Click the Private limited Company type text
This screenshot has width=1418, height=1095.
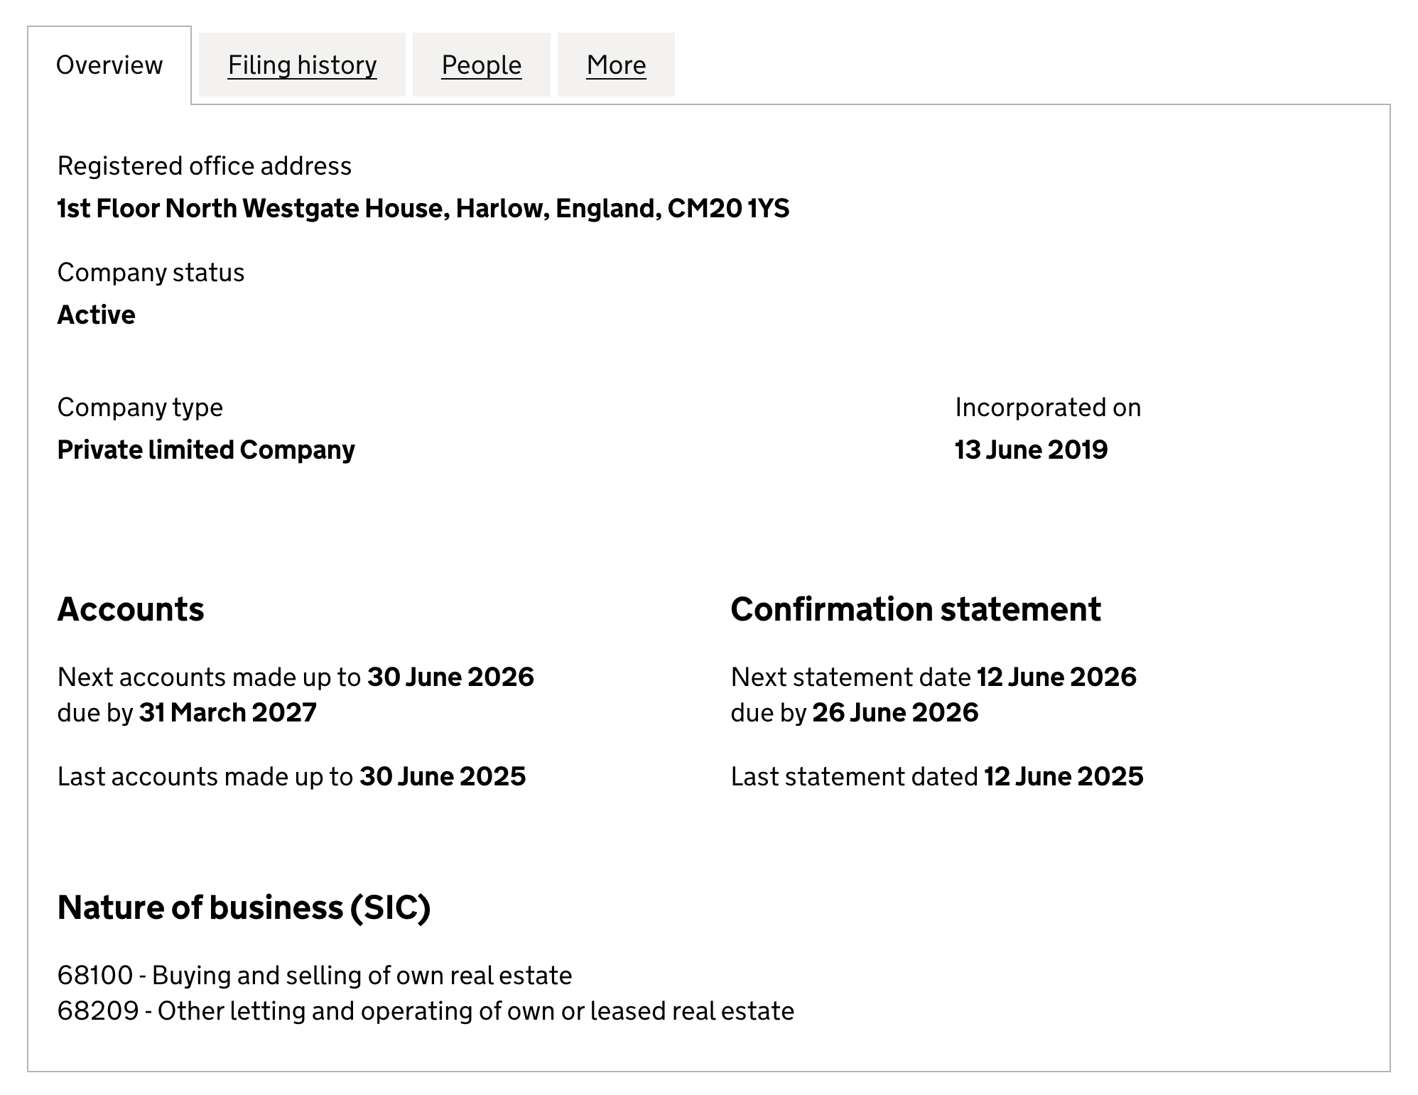coord(206,450)
